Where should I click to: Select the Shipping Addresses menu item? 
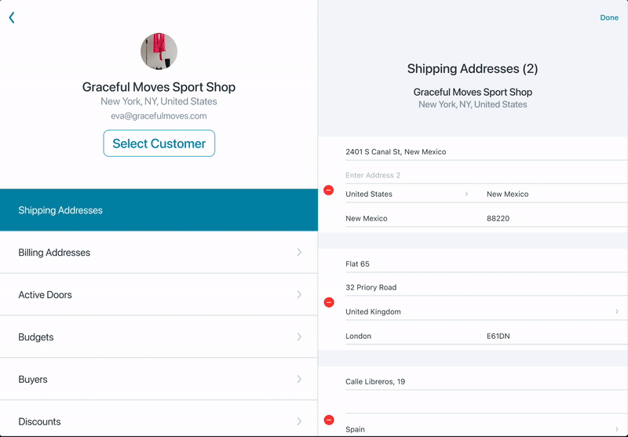[x=159, y=210]
